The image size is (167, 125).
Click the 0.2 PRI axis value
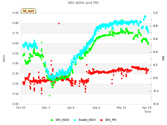click(x=155, y=65)
